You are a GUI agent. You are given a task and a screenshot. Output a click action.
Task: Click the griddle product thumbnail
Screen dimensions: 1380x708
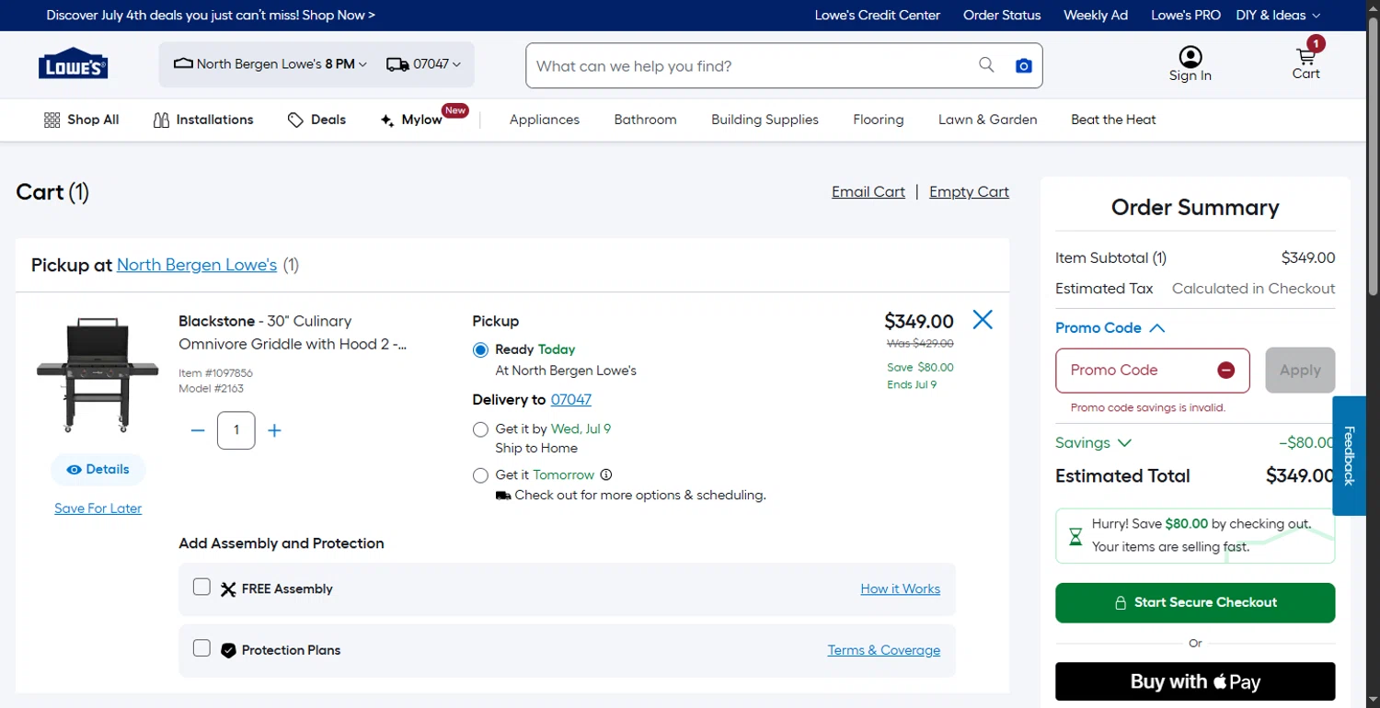98,375
